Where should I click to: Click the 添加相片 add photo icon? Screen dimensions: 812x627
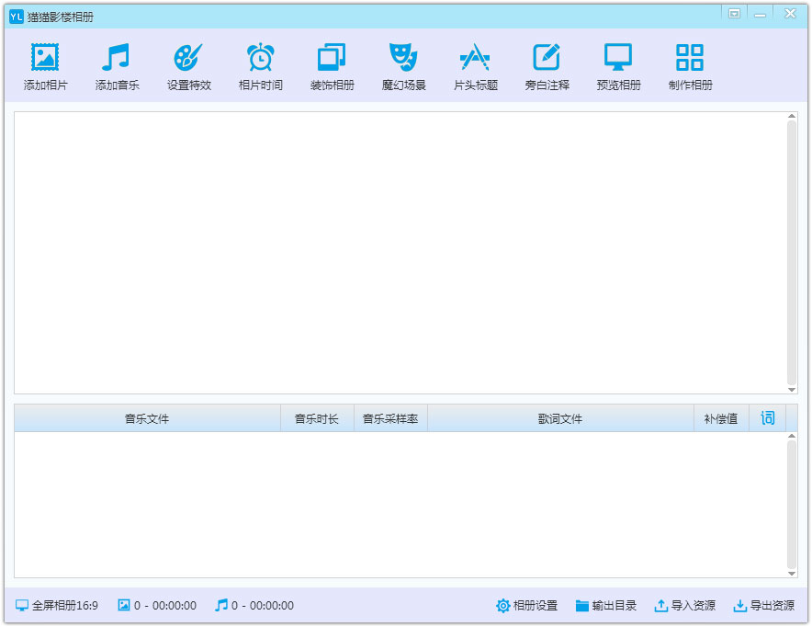tap(45, 57)
